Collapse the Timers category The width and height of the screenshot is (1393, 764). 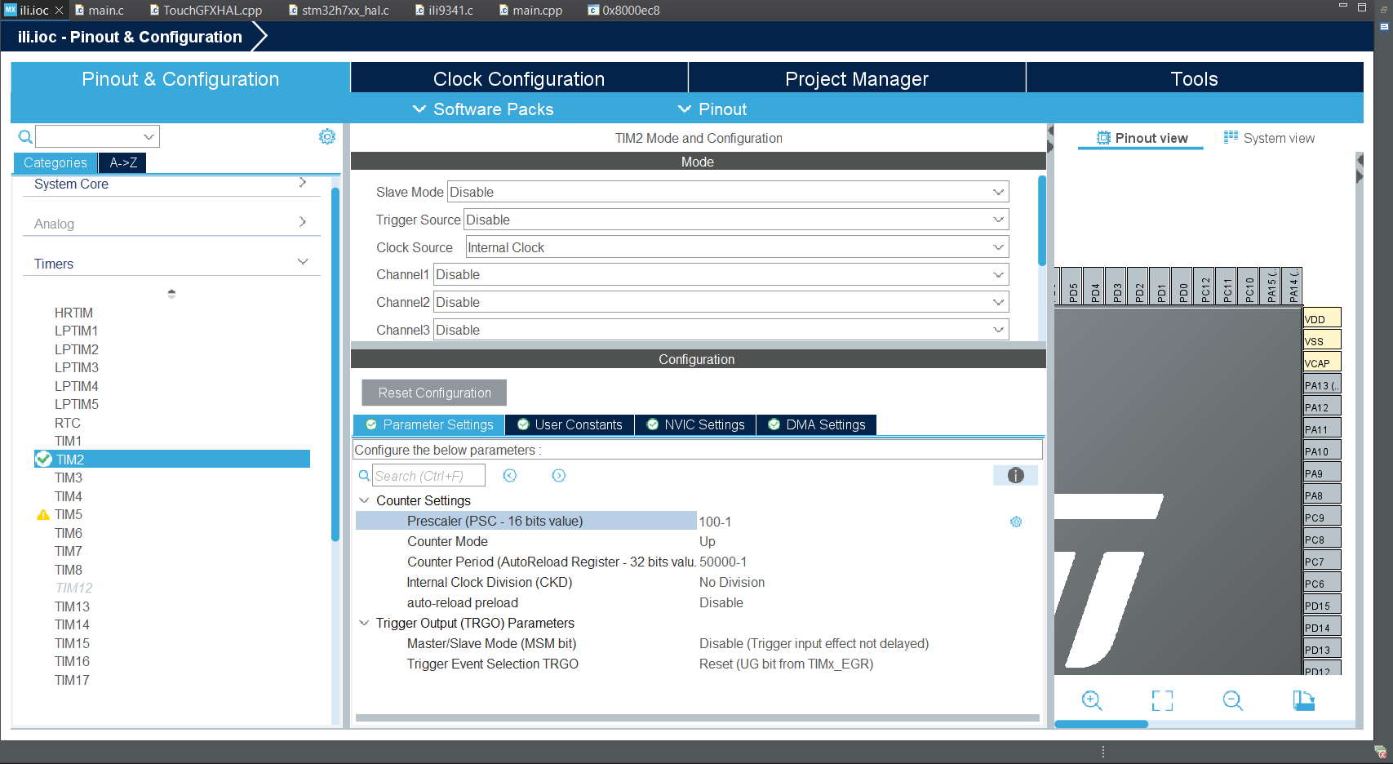[x=303, y=260]
